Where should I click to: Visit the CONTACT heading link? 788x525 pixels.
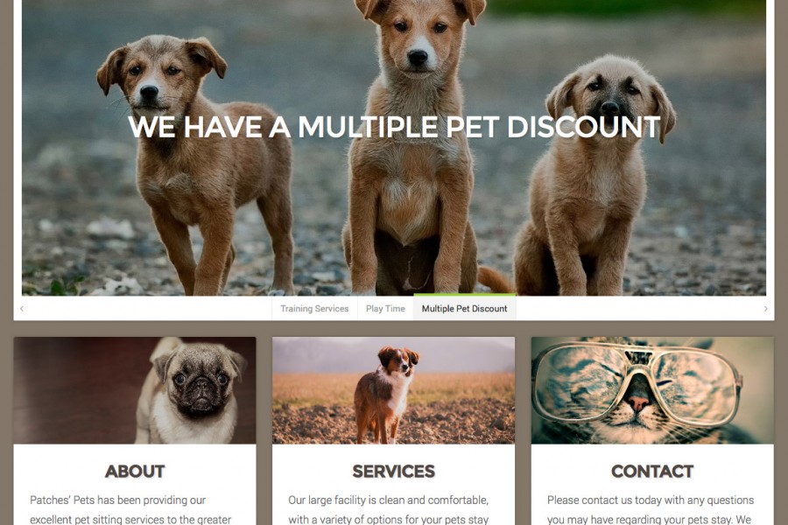pyautogui.click(x=652, y=472)
